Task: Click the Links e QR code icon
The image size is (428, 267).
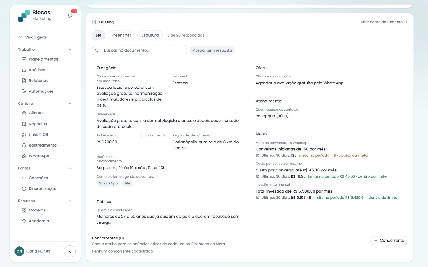Action: click(x=24, y=135)
